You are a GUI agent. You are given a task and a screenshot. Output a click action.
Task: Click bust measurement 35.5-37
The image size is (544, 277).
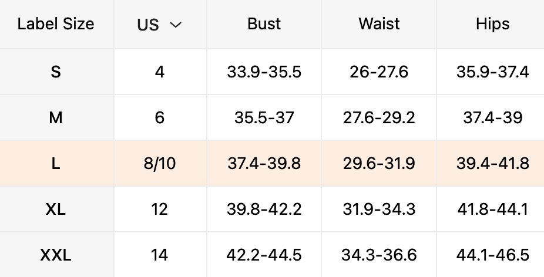coord(264,117)
